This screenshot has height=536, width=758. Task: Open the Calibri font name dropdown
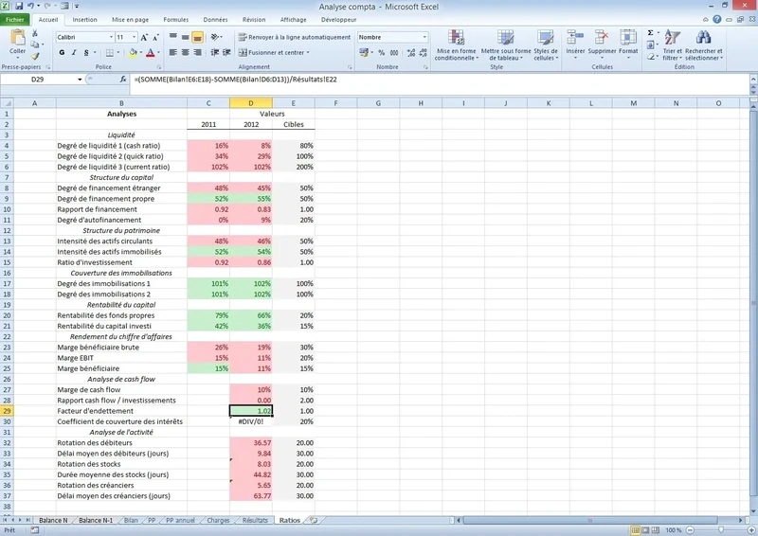[x=111, y=37]
